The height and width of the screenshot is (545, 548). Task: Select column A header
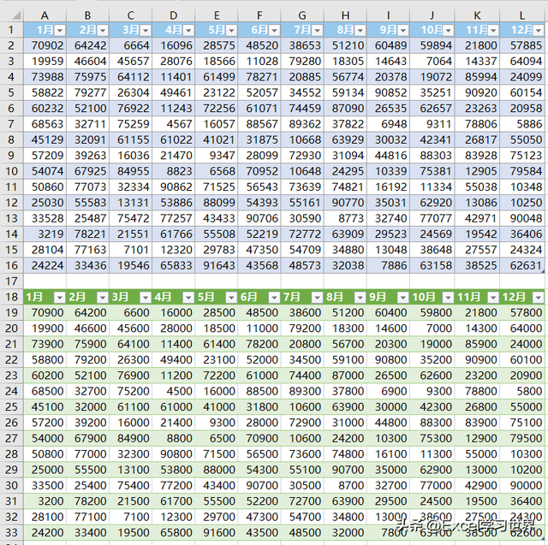(45, 15)
